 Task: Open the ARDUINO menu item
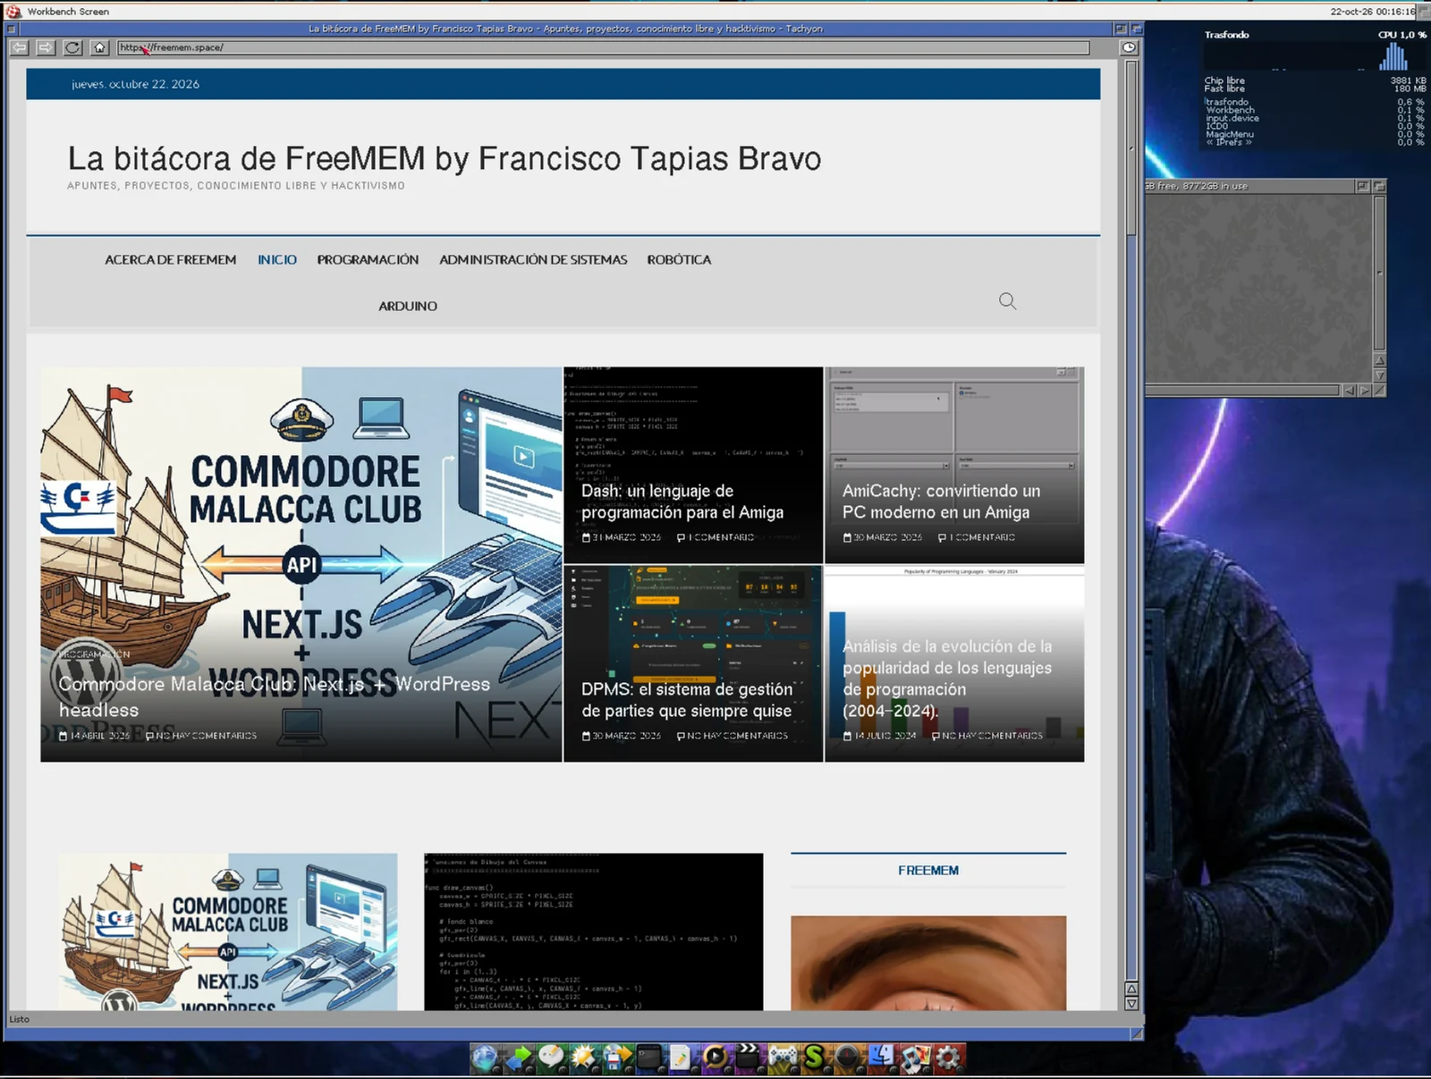408,306
